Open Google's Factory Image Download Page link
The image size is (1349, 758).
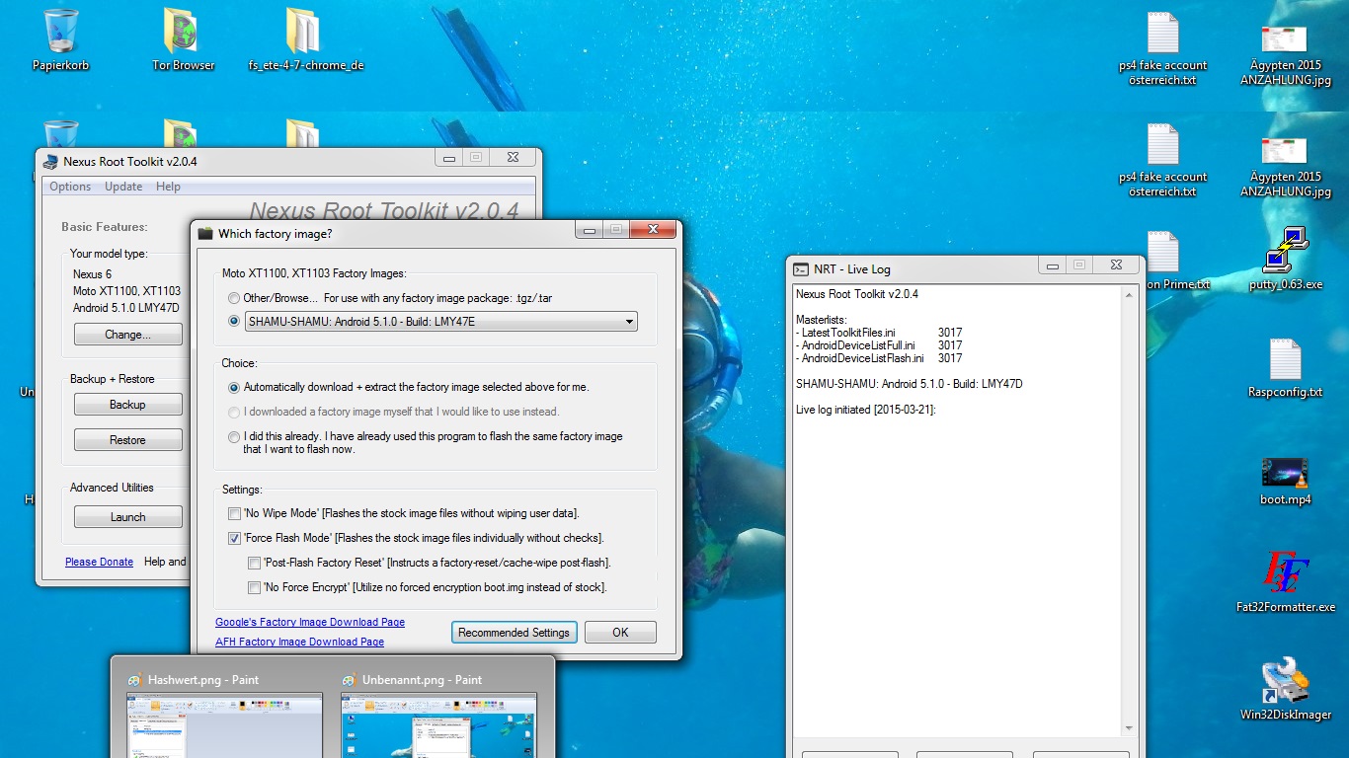click(310, 622)
